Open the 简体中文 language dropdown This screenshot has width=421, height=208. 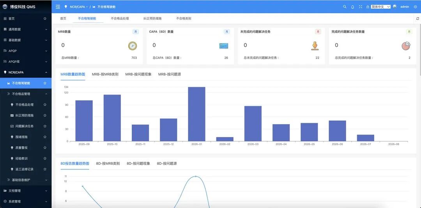click(x=381, y=7)
